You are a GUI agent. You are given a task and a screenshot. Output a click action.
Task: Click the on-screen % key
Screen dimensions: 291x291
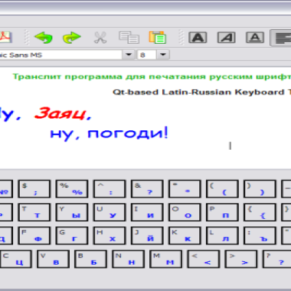tap(72, 188)
